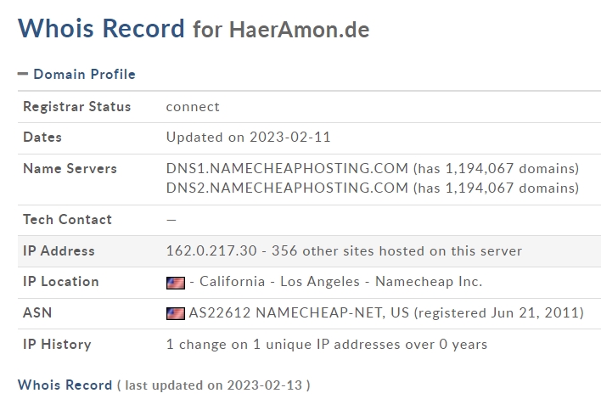Select the DNS1.NAMECHEAPHOSTING.COM name server
Screen dimensions: 601x399
pyautogui.click(x=287, y=168)
